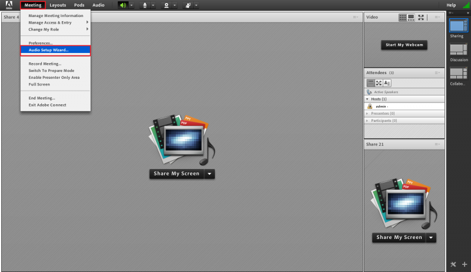This screenshot has height=272, width=471.
Task: Click the connection status green bars
Action: 467,5
